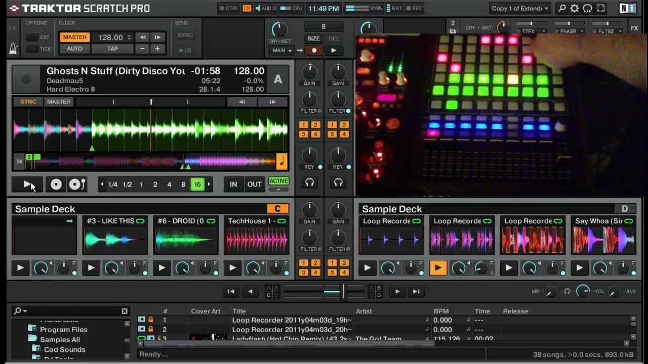Click the headphones icon in the header
The height and width of the screenshot is (364, 648).
pyautogui.click(x=587, y=8)
